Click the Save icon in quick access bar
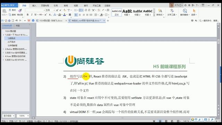222x125 pixels. point(2,21)
